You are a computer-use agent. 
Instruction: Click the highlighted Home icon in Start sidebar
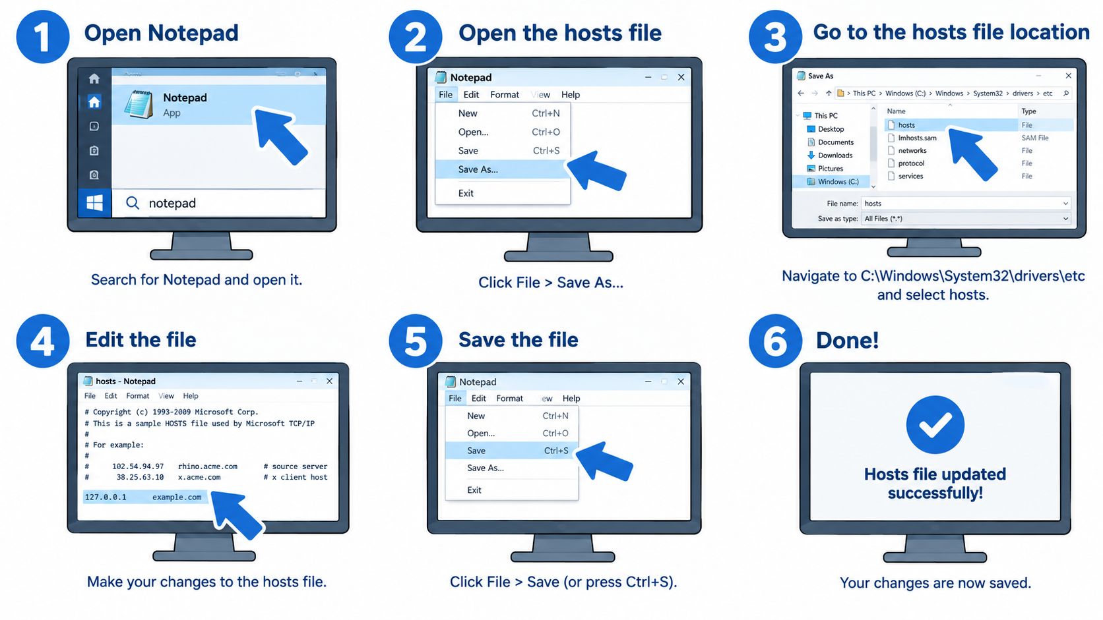click(x=94, y=102)
